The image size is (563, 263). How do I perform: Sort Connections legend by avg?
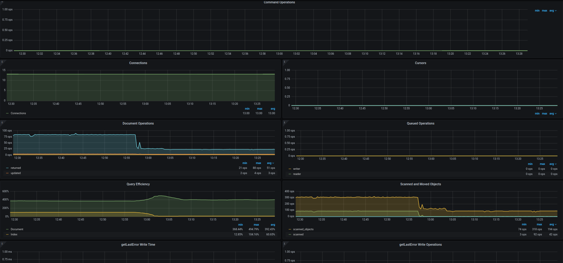point(273,109)
